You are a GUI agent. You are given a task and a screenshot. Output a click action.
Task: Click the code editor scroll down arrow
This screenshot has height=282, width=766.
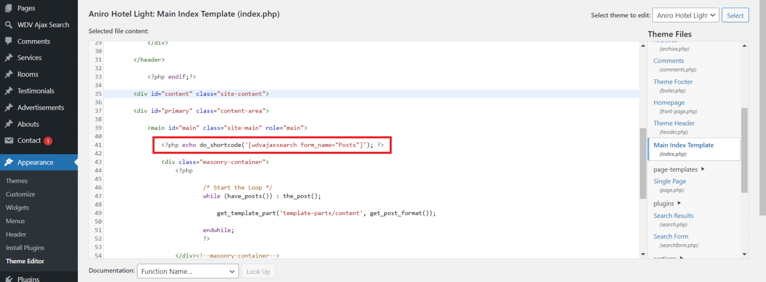(643, 254)
